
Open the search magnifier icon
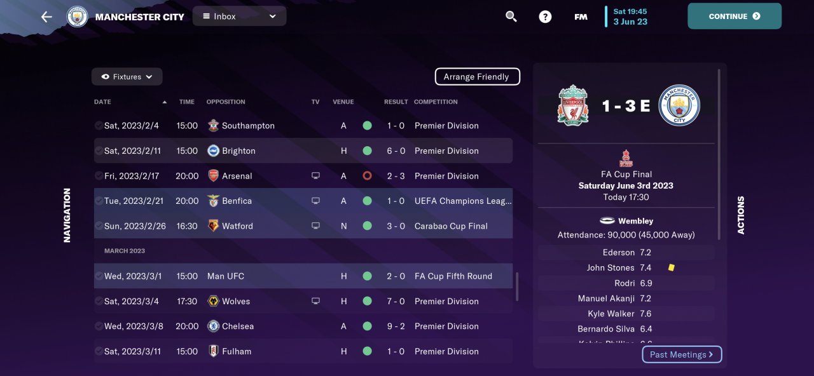pyautogui.click(x=511, y=17)
